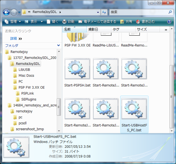Open the recent pages dropdown arrow
This screenshot has height=164, width=176.
point(19,12)
